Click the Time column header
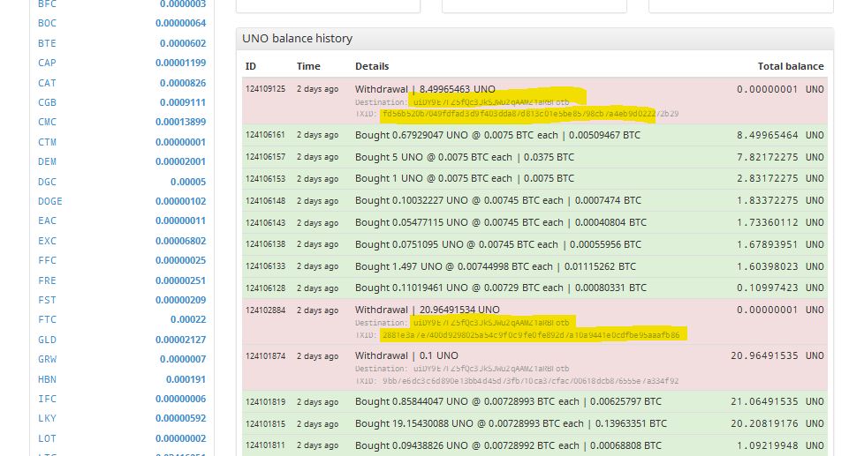 (308, 66)
